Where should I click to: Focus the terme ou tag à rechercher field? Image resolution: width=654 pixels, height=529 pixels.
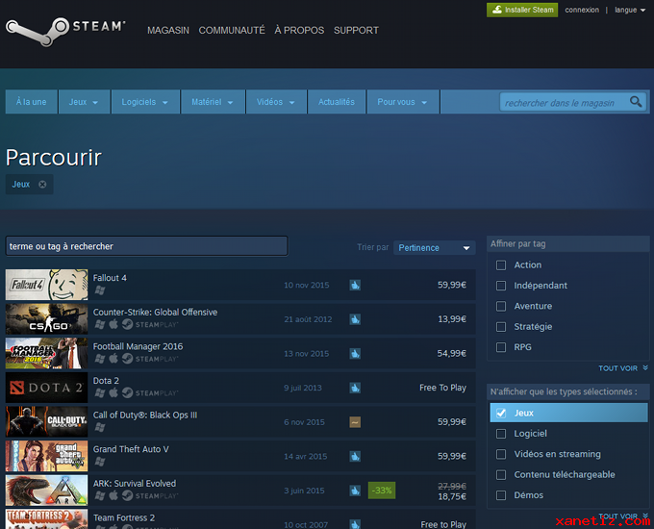coord(146,246)
